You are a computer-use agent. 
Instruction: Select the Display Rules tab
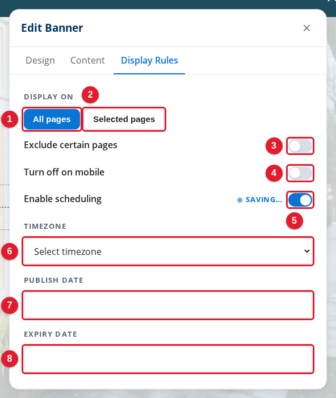tap(149, 60)
